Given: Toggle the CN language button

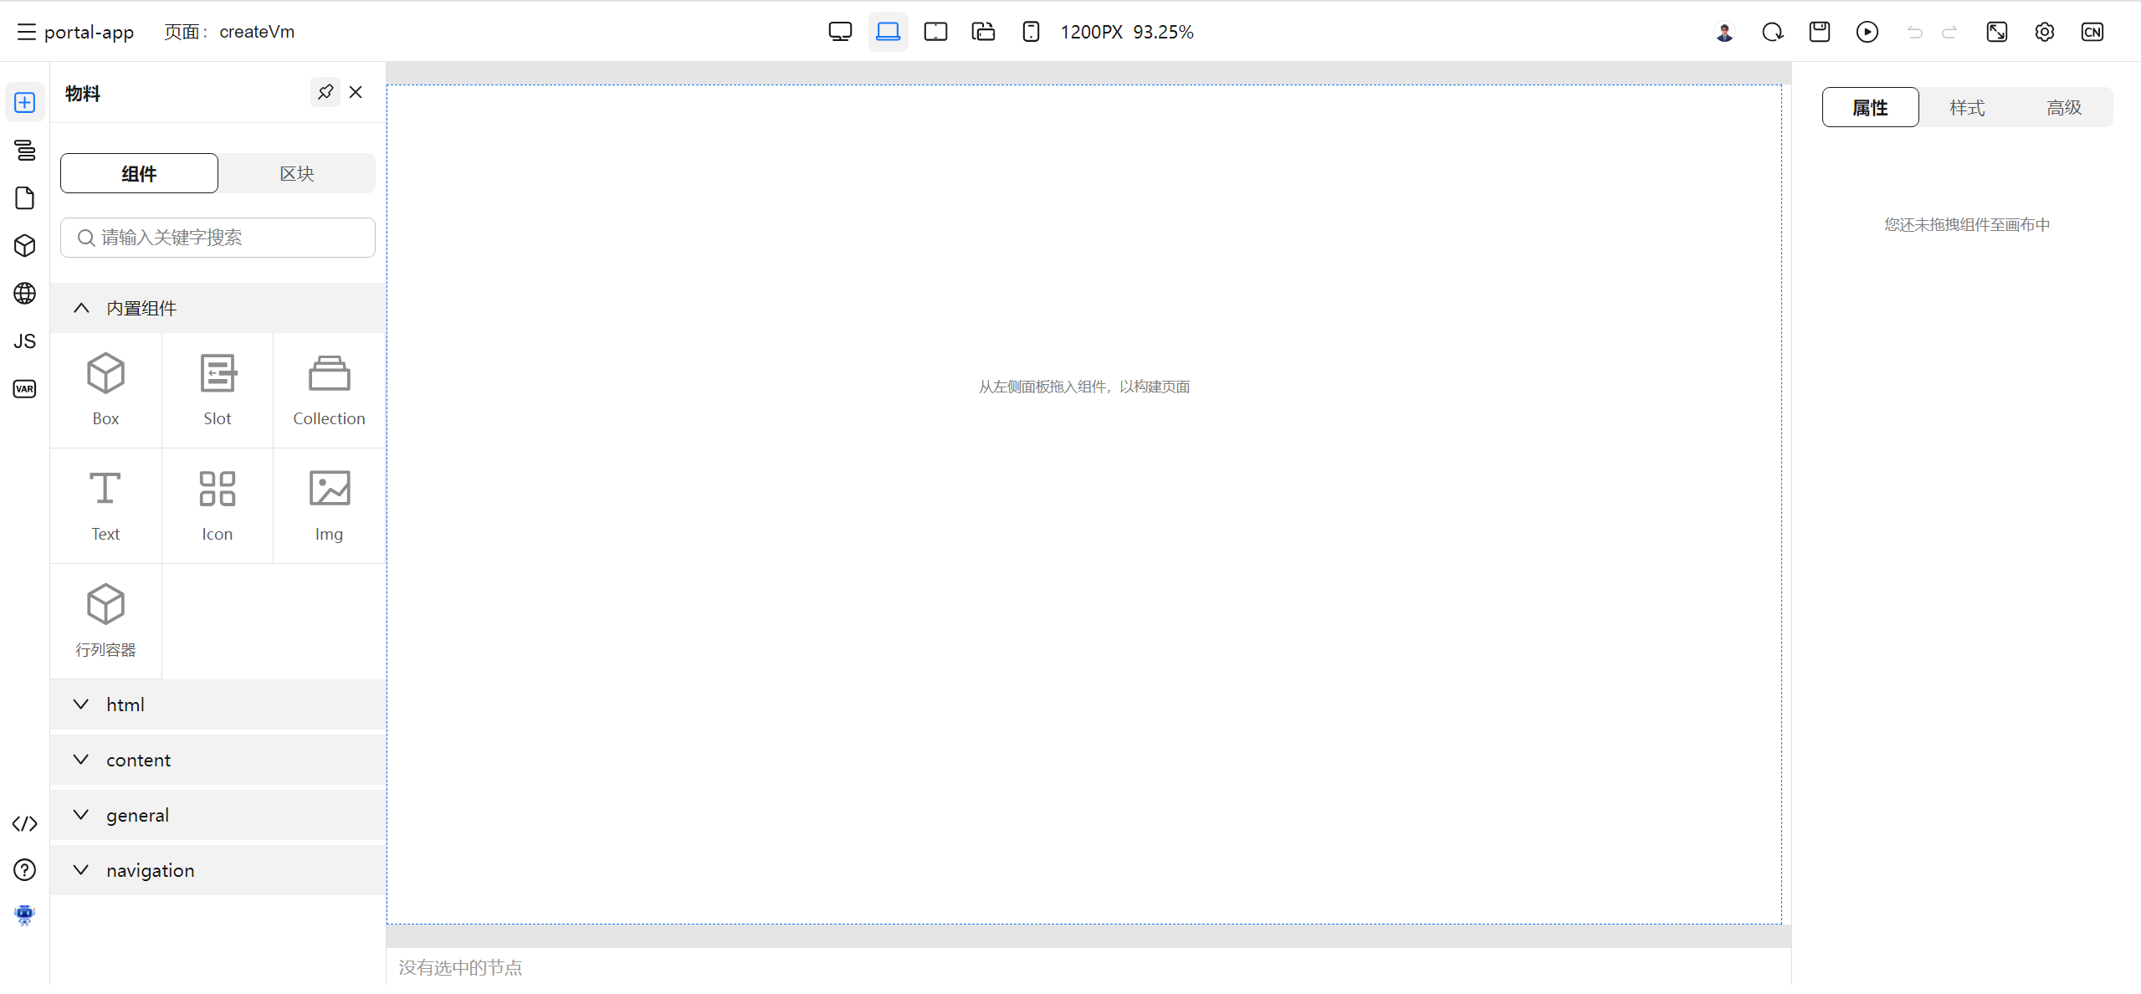Looking at the screenshot, I should coord(2092,32).
